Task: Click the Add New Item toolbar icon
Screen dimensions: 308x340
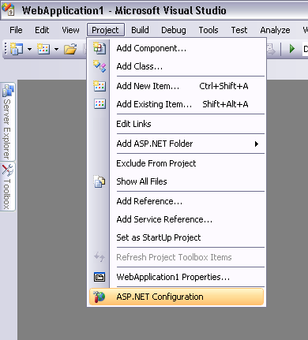Action: point(43,49)
